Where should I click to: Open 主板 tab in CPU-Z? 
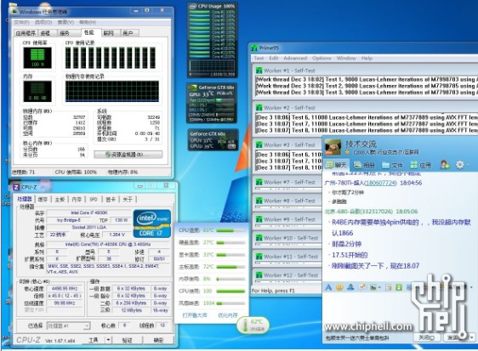click(60, 200)
